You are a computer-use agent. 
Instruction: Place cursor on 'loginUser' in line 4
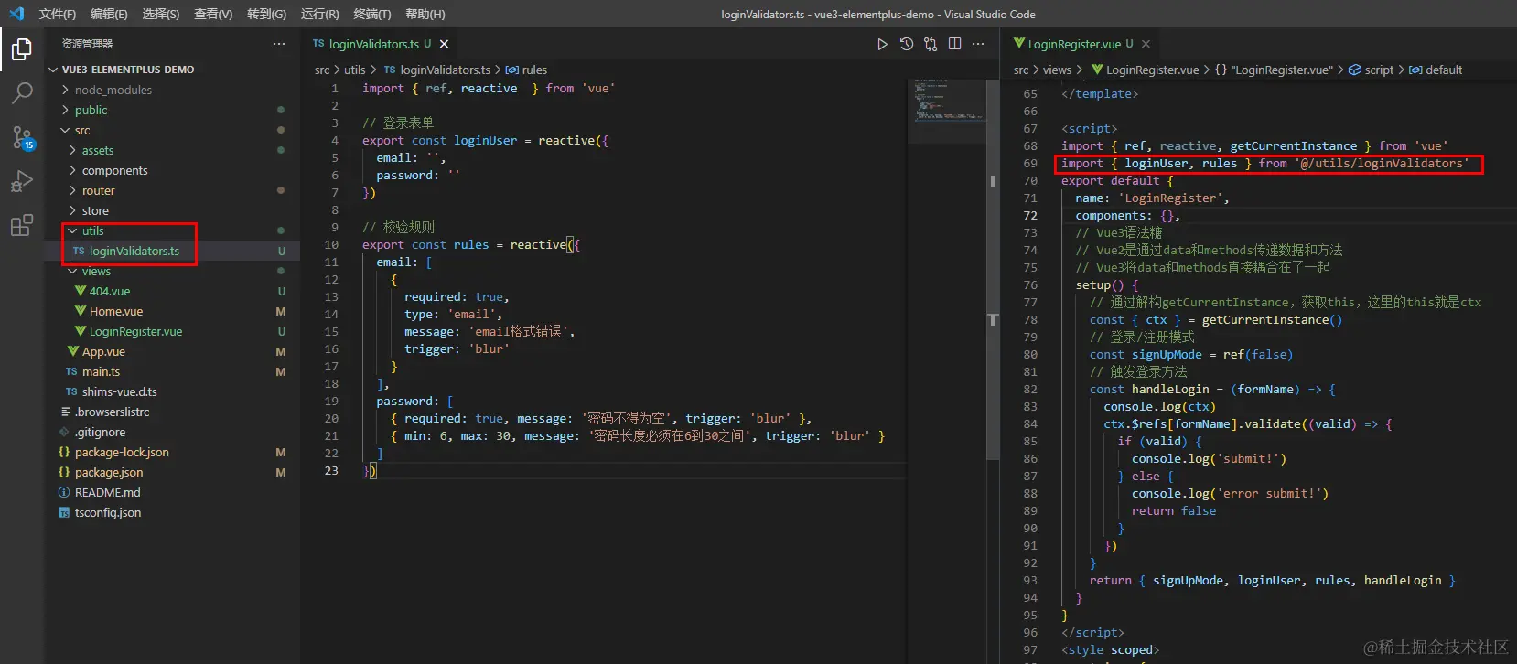485,140
